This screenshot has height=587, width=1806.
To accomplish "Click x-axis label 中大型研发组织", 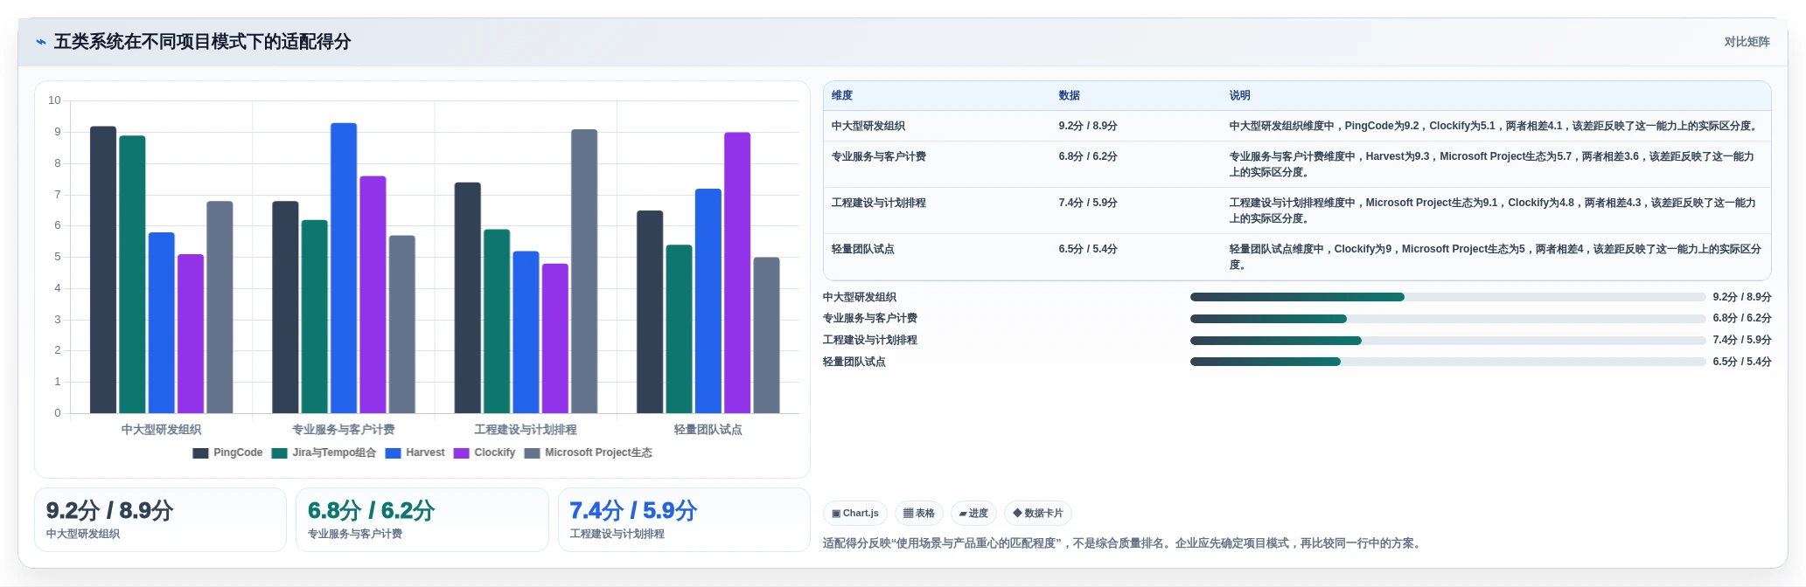I will click(x=161, y=430).
